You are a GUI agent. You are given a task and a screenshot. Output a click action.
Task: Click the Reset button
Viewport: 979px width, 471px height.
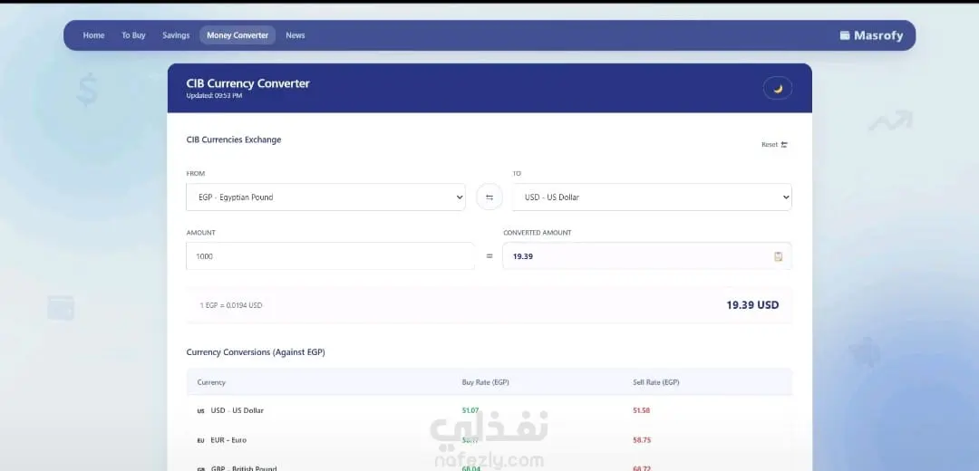[774, 145]
